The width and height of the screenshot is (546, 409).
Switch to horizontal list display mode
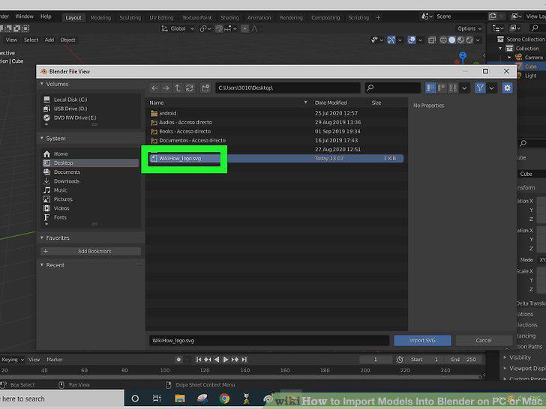pyautogui.click(x=442, y=88)
